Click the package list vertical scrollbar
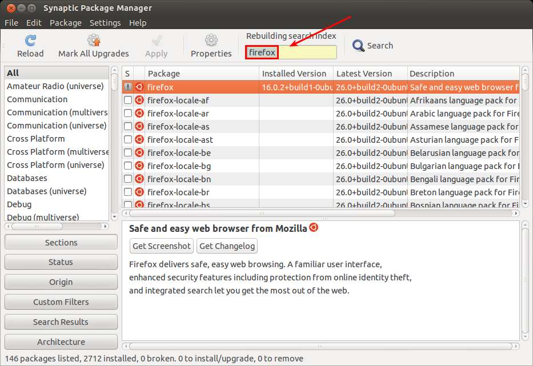This screenshot has width=533, height=366. coord(525,136)
